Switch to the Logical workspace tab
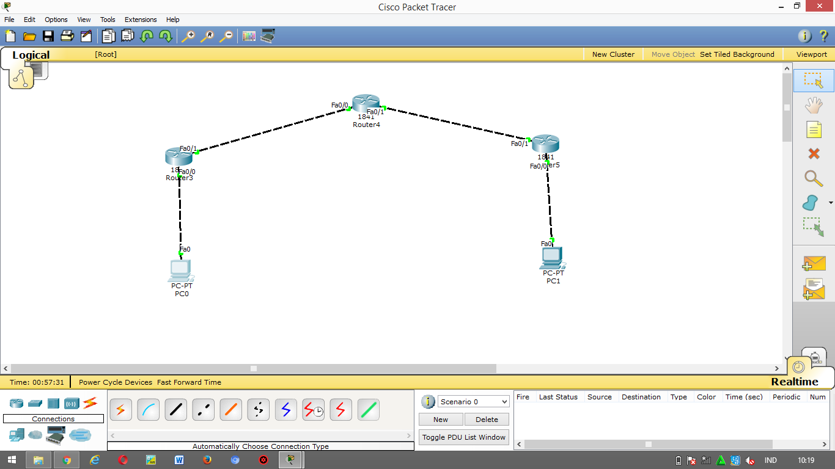The height and width of the screenshot is (469, 835). click(x=31, y=55)
